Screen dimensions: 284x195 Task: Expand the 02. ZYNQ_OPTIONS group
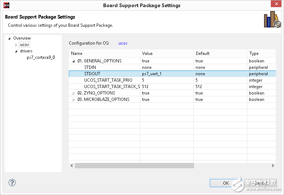tap(74, 93)
